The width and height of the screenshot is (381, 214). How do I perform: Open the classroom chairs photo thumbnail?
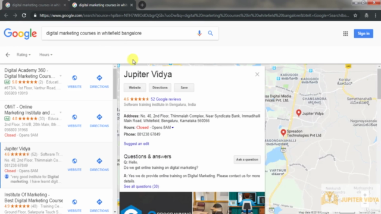tap(210, 203)
